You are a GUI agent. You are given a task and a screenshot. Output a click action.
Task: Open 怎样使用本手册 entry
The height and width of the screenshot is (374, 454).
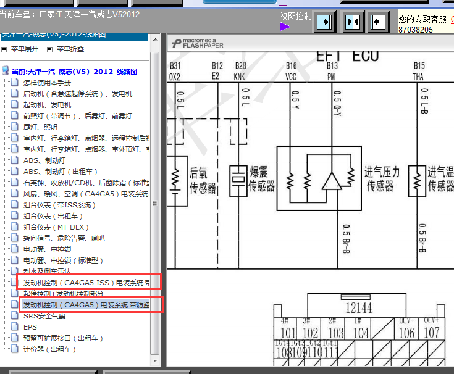click(47, 83)
